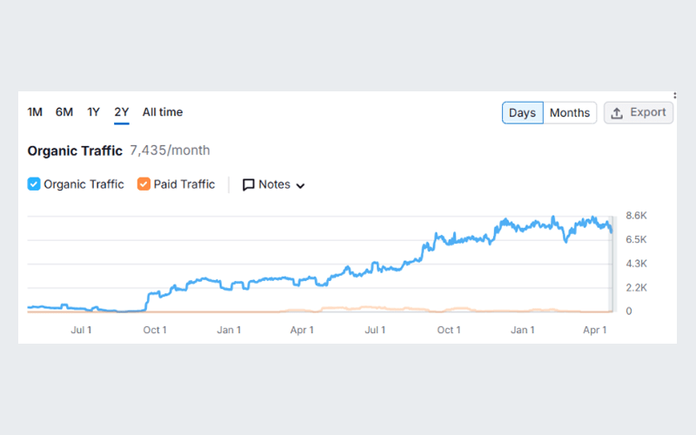Click the first Oct 1 axis label

pos(155,331)
